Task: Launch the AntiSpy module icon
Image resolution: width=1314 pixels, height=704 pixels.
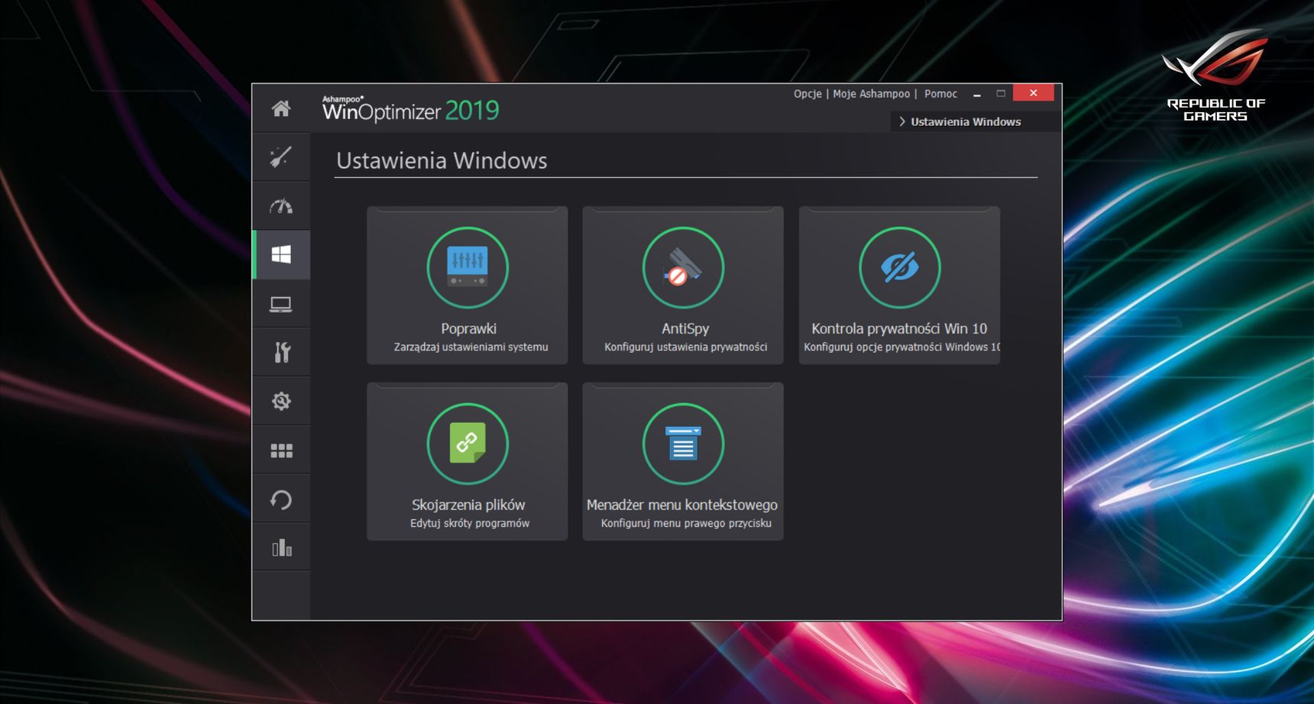Action: [683, 268]
